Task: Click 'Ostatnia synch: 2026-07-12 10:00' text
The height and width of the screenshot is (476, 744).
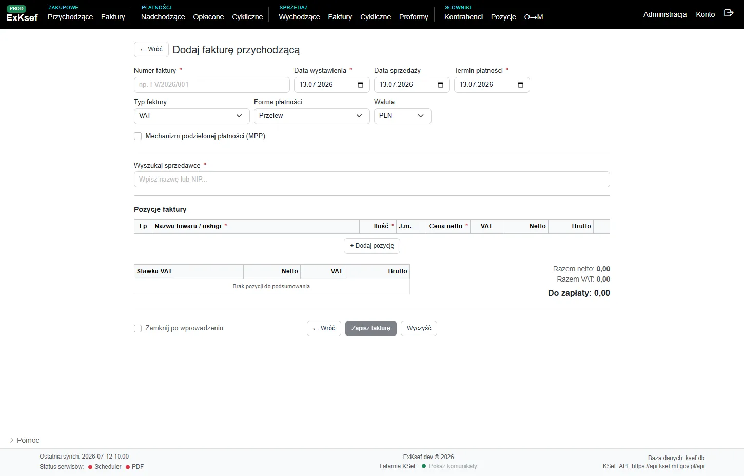Action: [x=84, y=457]
